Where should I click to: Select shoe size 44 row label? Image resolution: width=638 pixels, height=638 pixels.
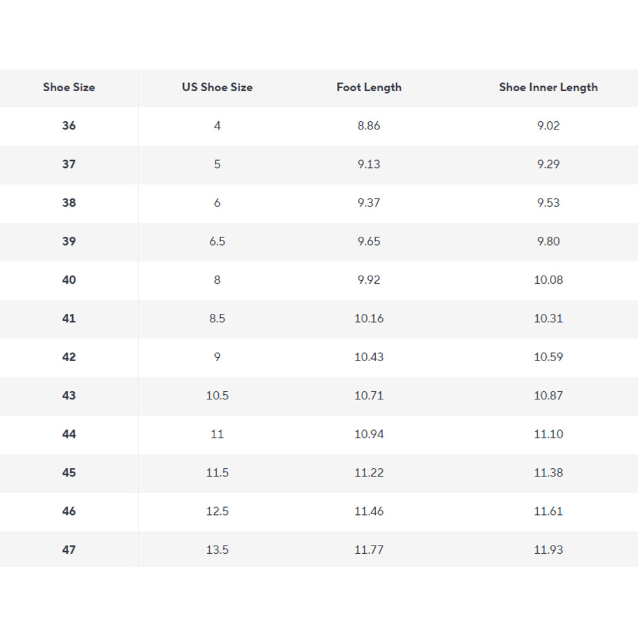69,434
